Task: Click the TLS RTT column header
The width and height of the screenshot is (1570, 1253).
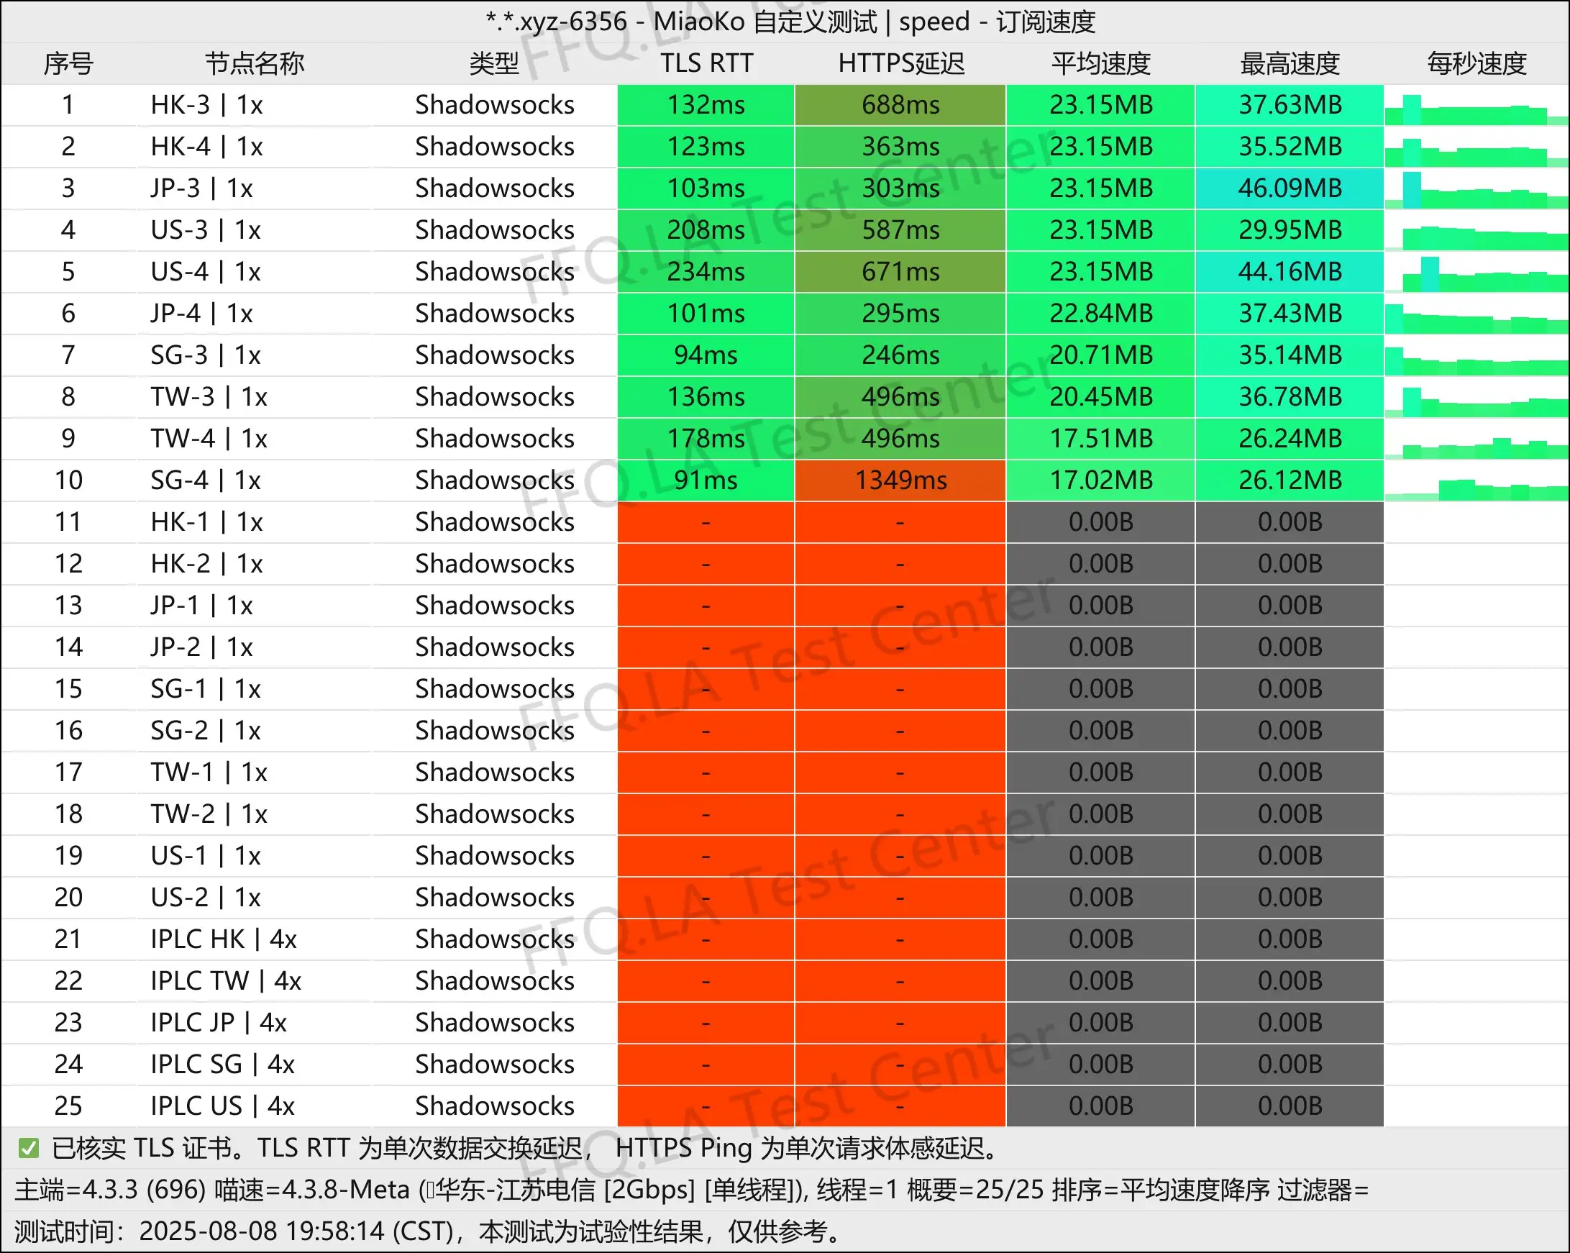Action: coord(706,64)
